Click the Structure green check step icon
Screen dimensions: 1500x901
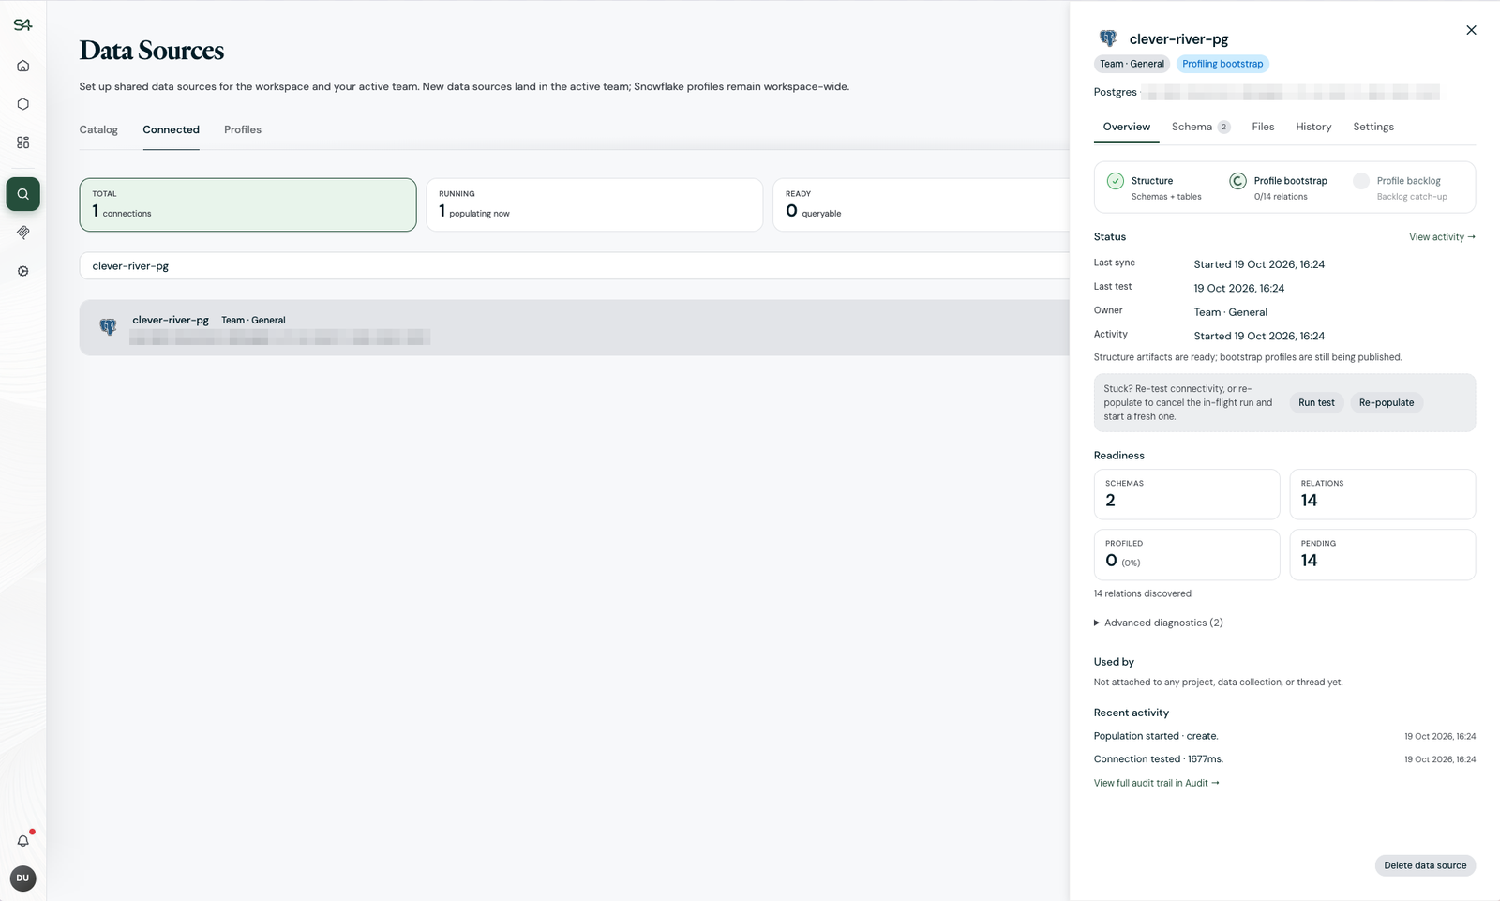coord(1116,181)
